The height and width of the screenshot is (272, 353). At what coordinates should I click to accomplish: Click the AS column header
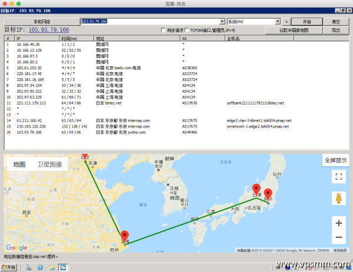coord(202,38)
